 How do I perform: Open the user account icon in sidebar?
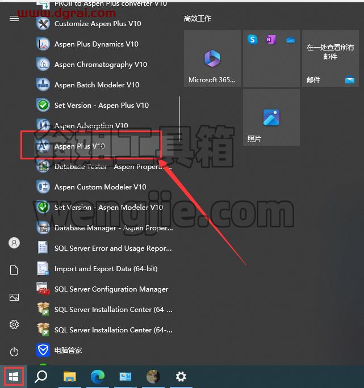point(14,243)
